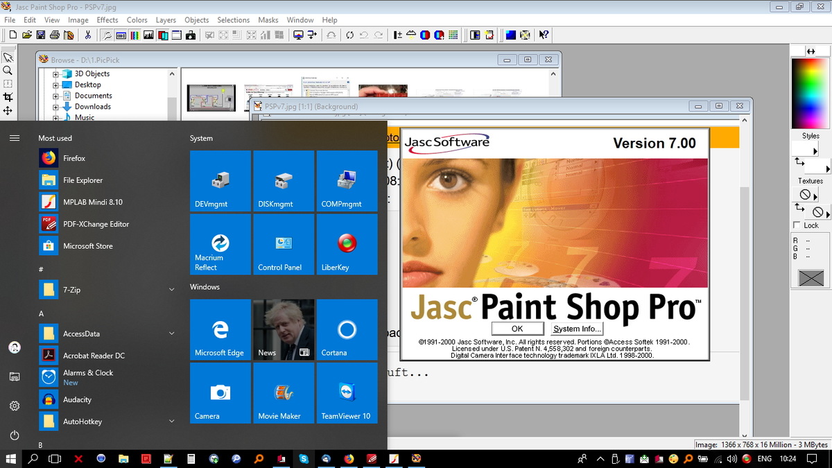Toggle the Lock checkbox in color palette

(796, 225)
